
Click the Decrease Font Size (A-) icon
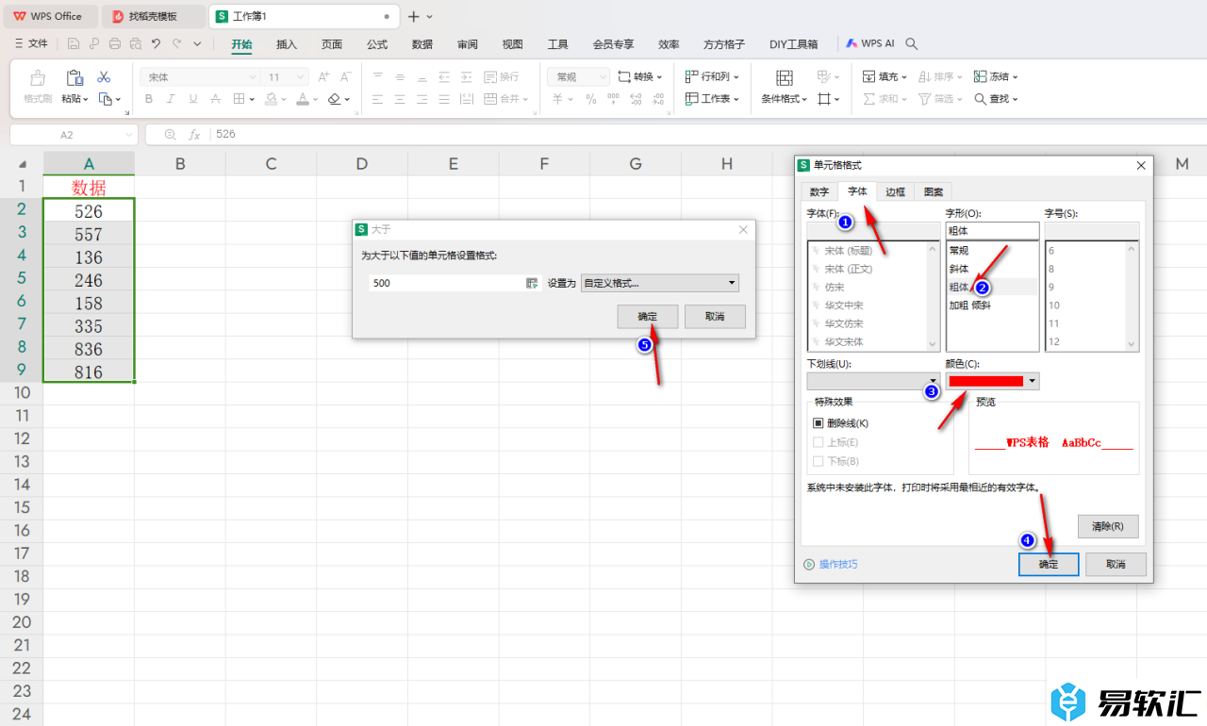tap(346, 77)
